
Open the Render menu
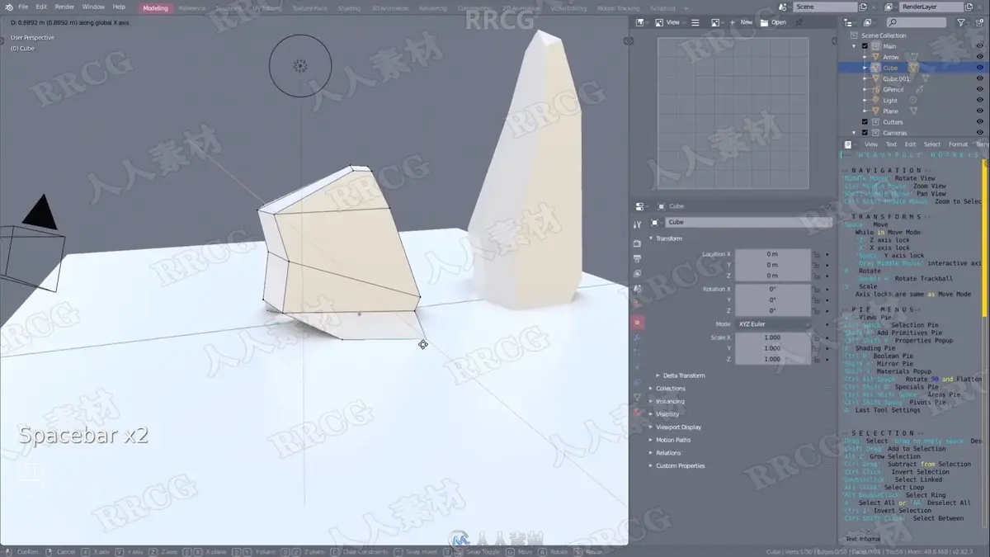point(64,7)
